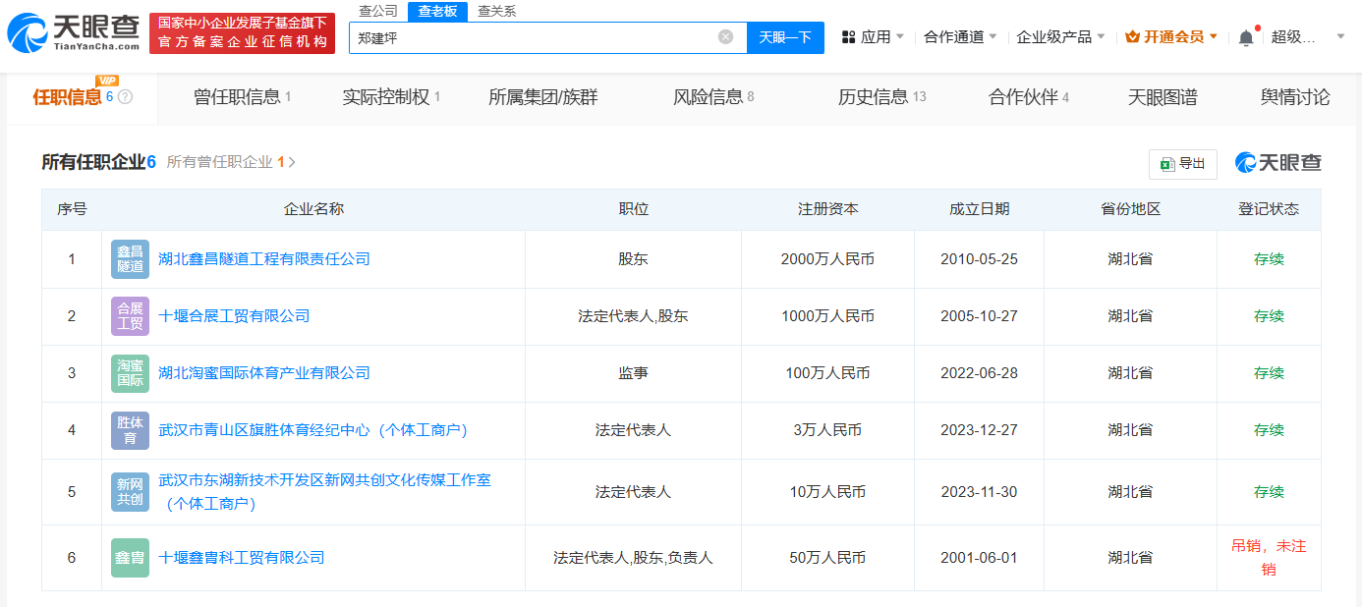Open the notification bell
The height and width of the screenshot is (607, 1362).
(x=1246, y=34)
